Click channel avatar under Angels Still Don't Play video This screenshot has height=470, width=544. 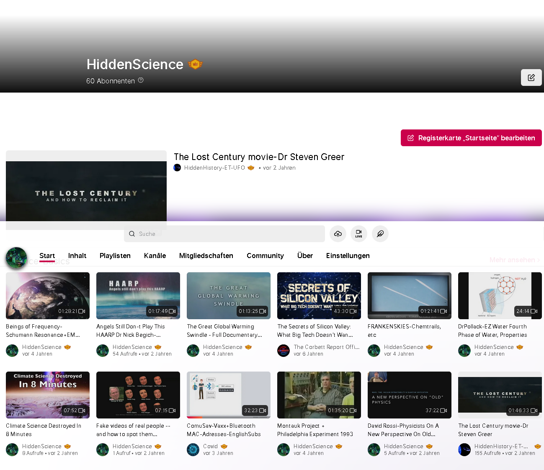tap(103, 350)
